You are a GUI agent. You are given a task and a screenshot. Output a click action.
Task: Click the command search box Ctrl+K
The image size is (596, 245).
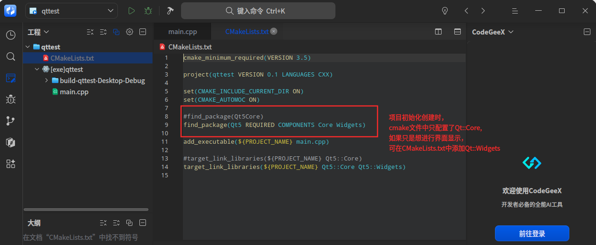pyautogui.click(x=258, y=11)
